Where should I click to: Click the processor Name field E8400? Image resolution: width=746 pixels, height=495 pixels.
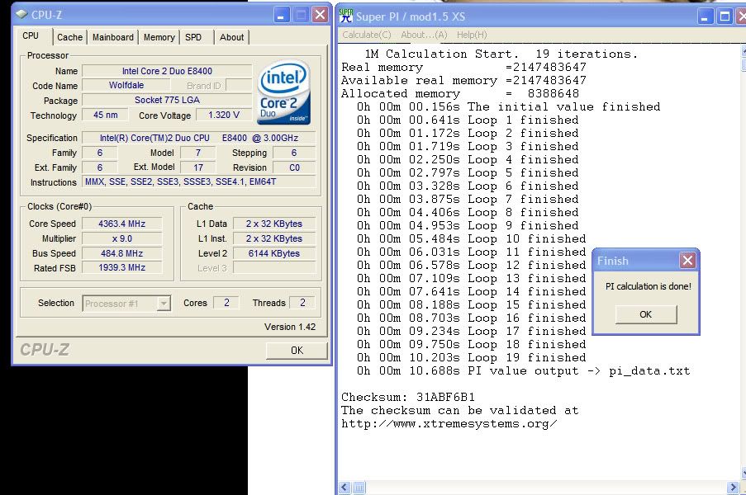[167, 71]
